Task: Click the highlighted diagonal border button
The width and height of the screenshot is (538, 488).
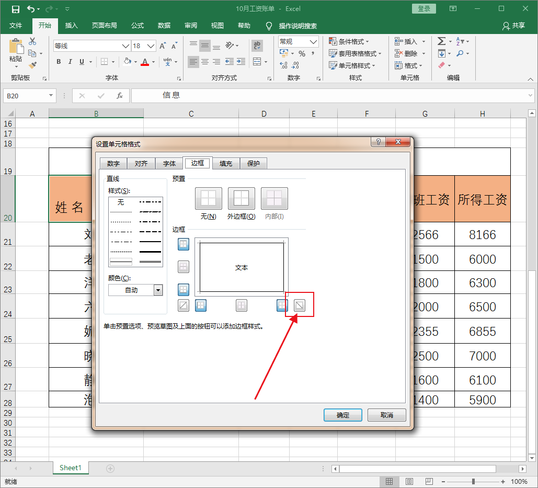Action: [299, 305]
